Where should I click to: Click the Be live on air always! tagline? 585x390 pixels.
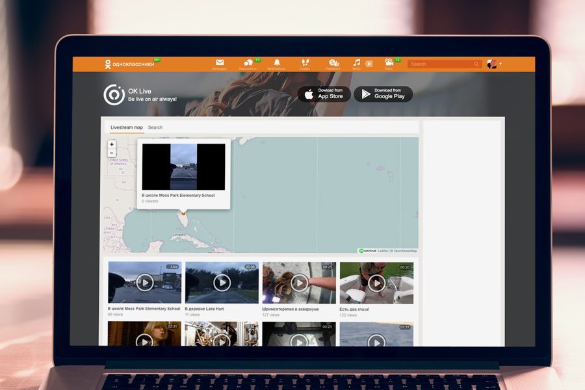pyautogui.click(x=152, y=99)
